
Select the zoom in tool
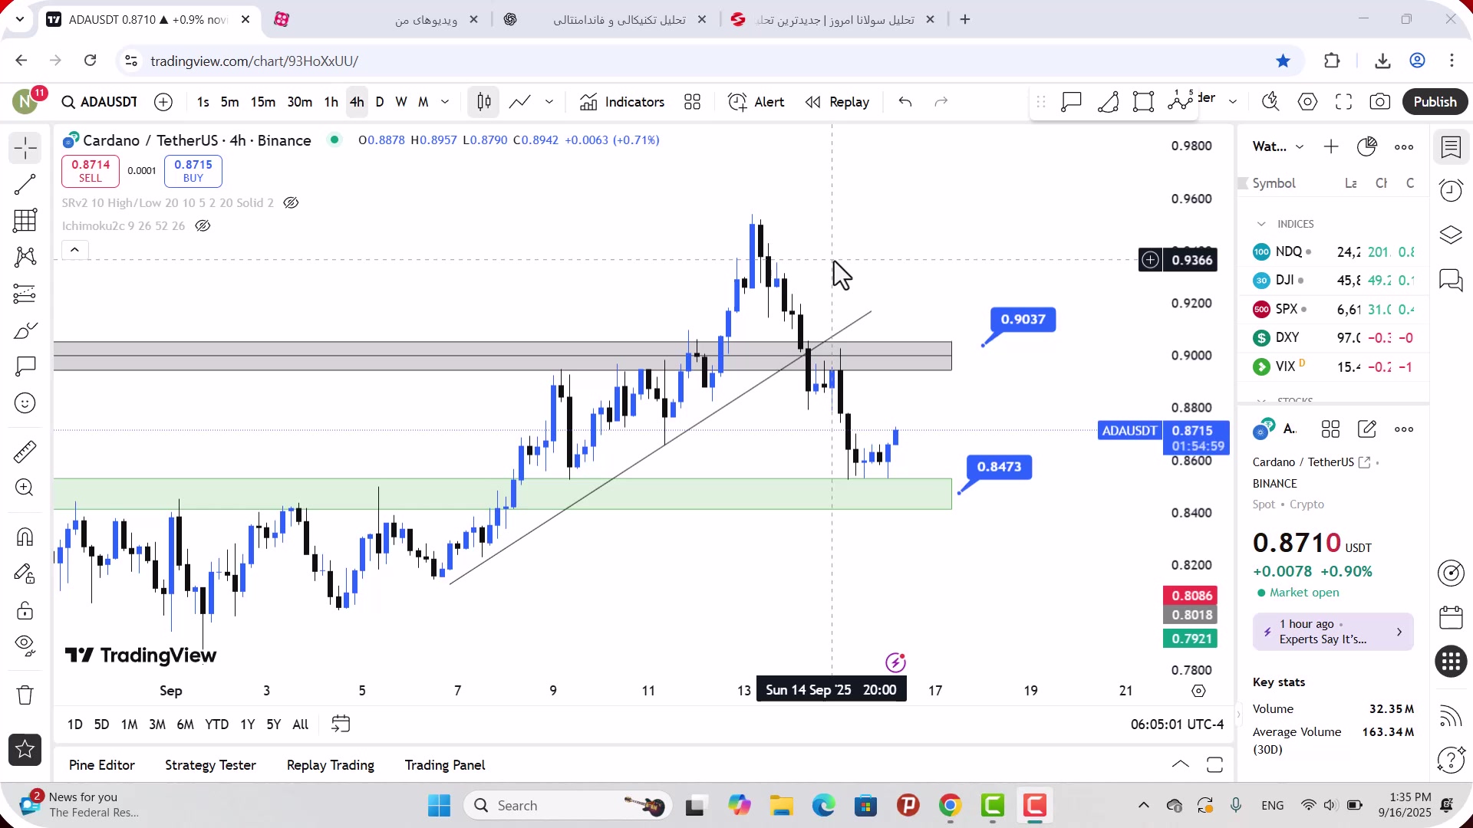coord(25,488)
